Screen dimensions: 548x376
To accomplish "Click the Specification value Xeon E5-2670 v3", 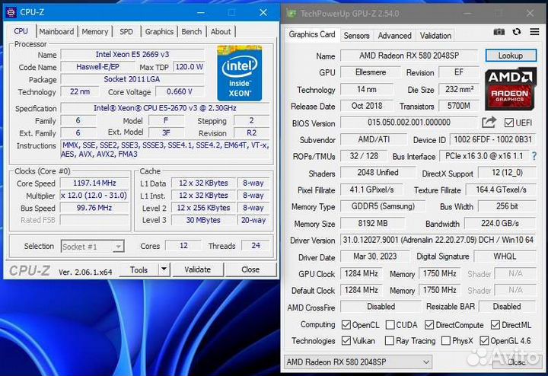I will coord(165,108).
